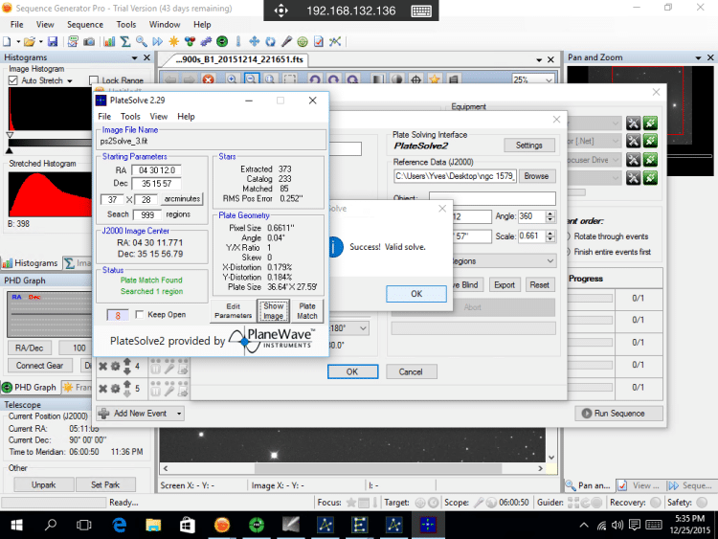
Task: Select the 900s_B1_20151214_221651.fts image tab
Action: 241,59
